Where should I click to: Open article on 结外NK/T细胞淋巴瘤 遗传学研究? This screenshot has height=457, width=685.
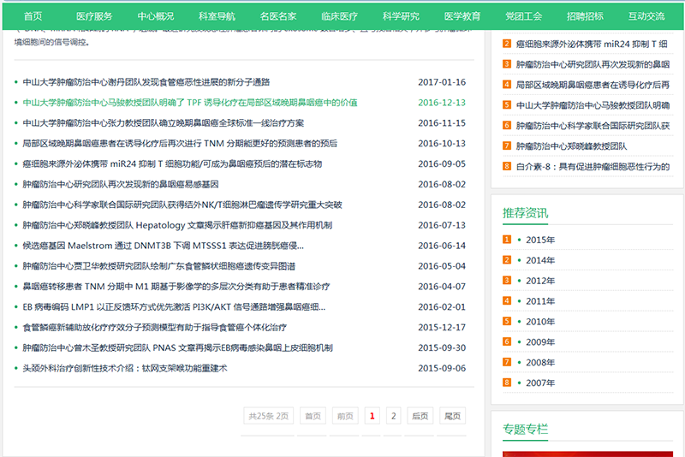click(182, 205)
